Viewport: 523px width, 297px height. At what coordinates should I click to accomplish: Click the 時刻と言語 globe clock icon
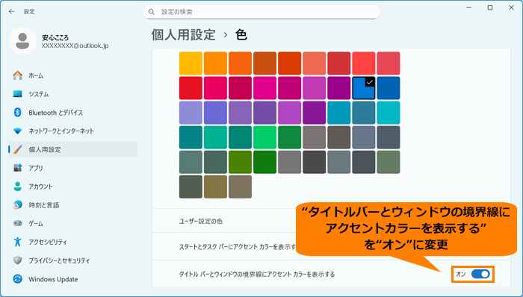18,205
